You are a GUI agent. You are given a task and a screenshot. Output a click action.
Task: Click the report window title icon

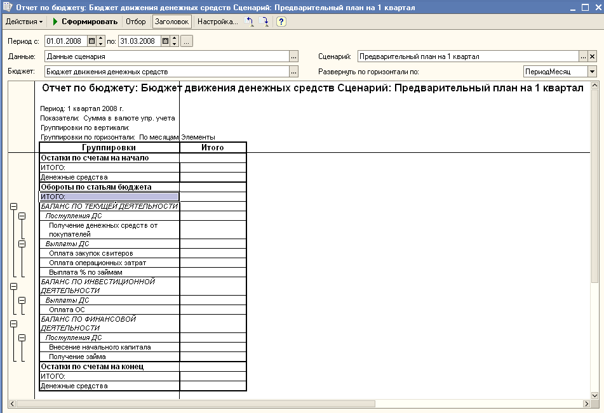[8, 7]
